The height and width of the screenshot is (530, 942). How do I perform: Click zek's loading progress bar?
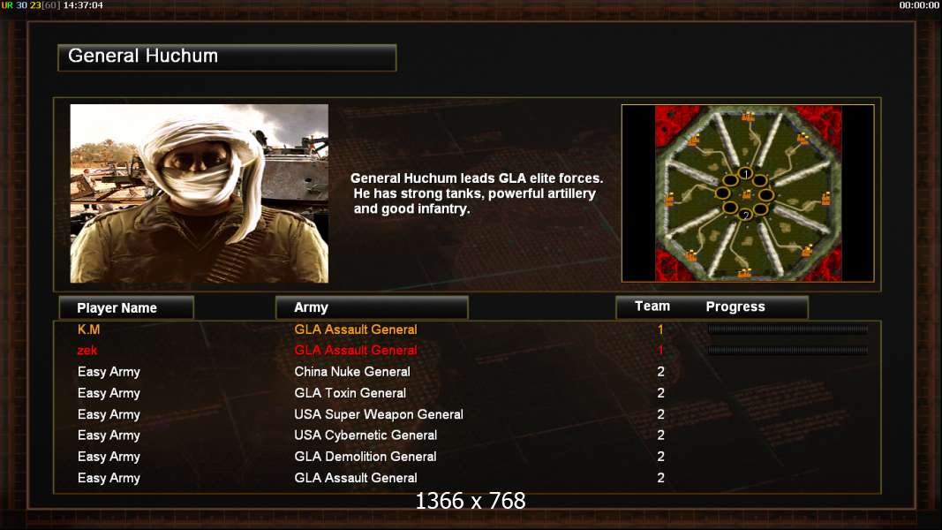click(788, 351)
